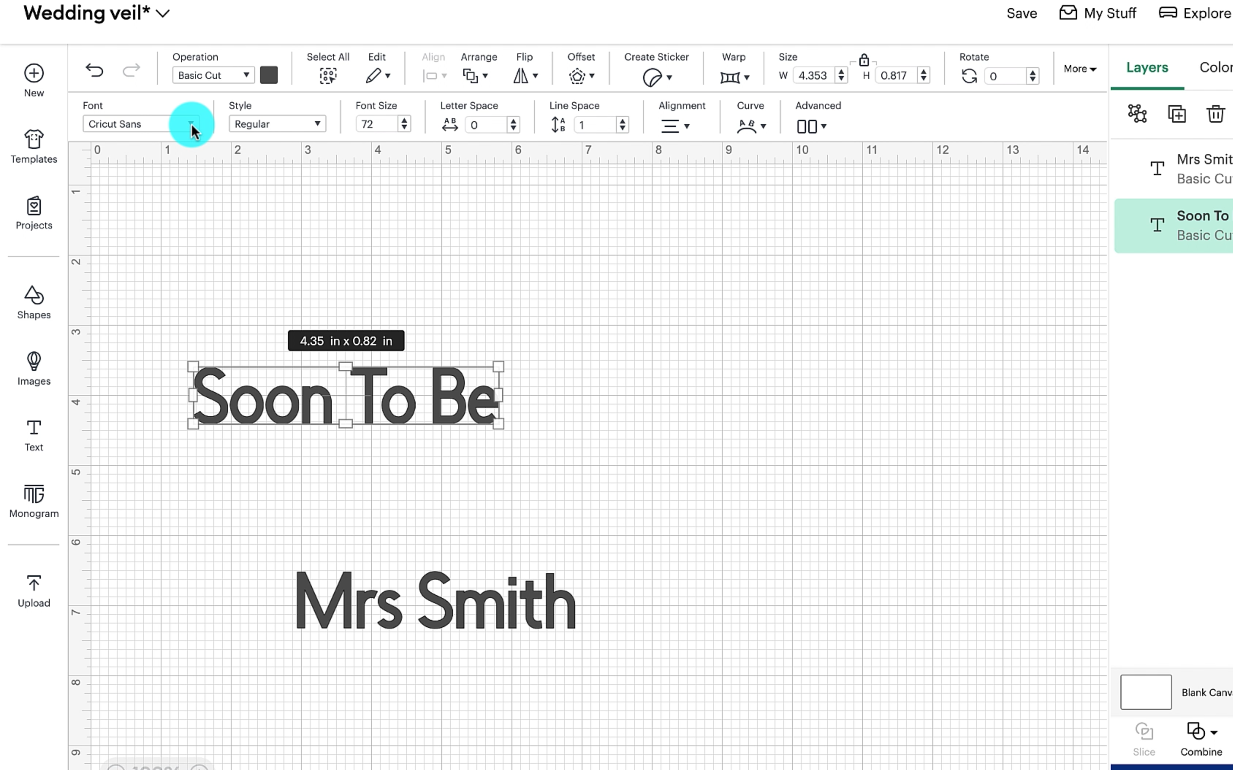Open the Templates panel
1233x770 pixels.
[x=34, y=146]
